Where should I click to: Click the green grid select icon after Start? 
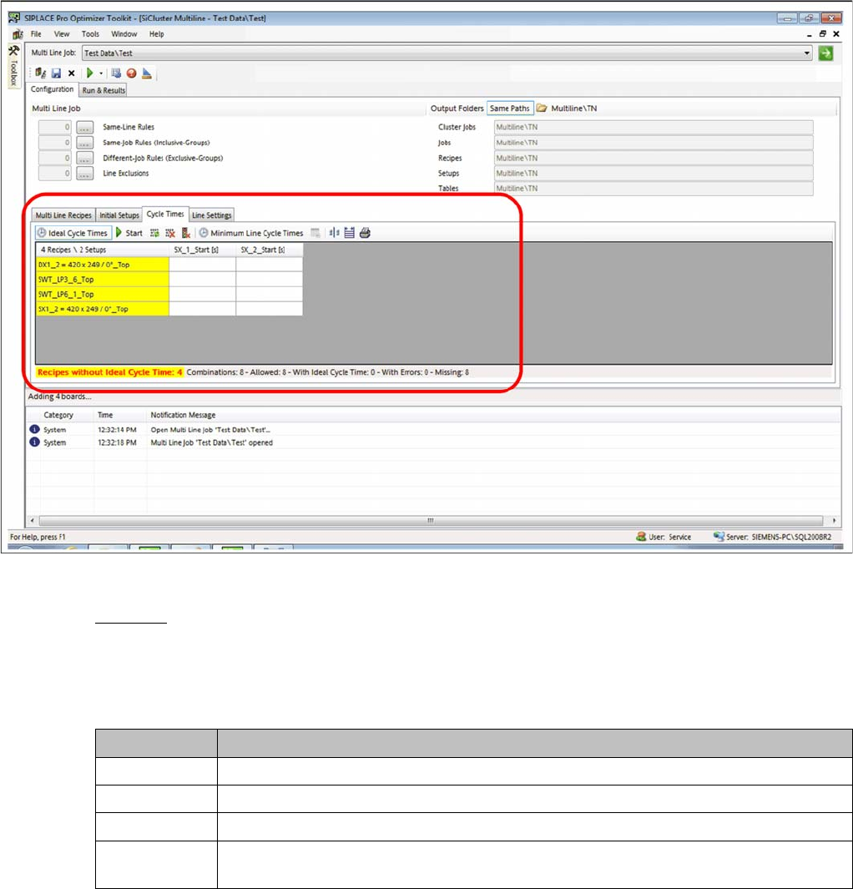[154, 233]
